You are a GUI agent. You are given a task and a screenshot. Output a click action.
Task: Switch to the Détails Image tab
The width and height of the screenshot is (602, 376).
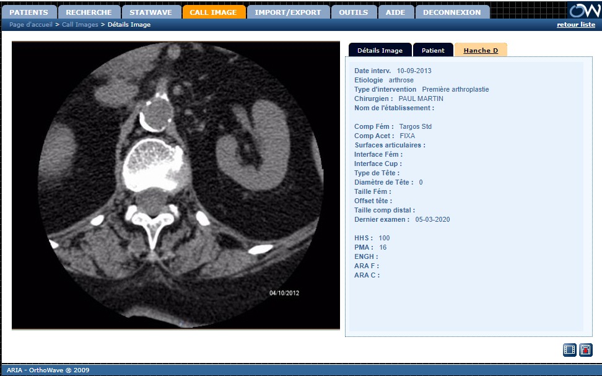click(x=380, y=50)
